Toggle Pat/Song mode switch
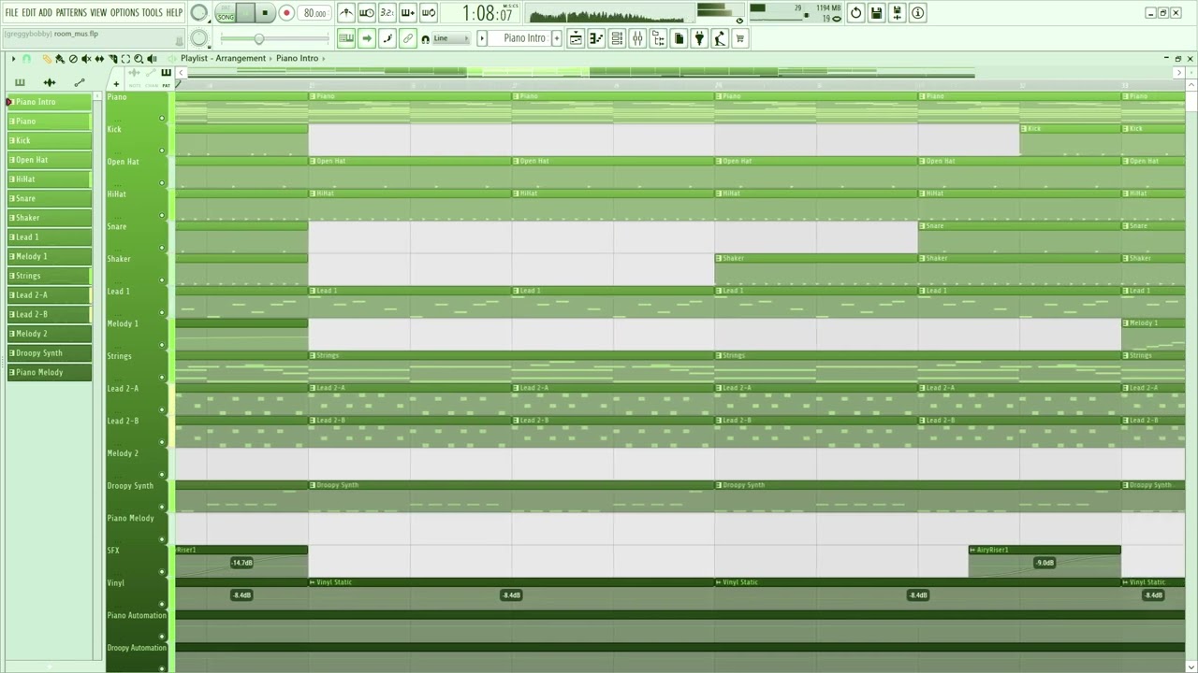 click(x=226, y=13)
